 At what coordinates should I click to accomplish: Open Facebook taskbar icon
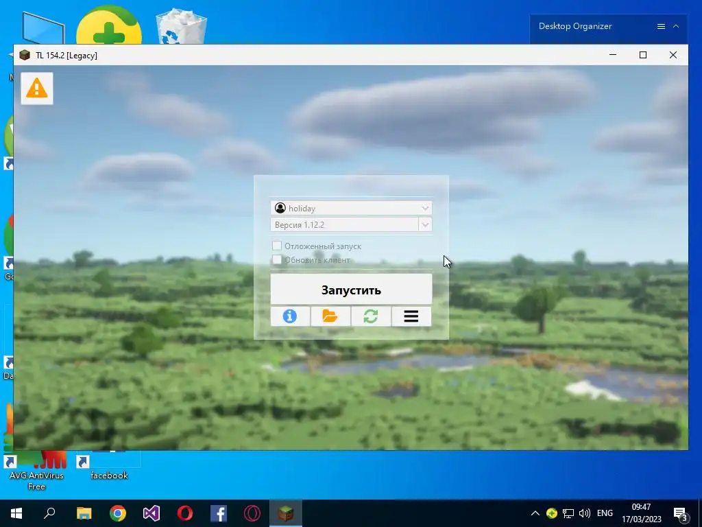pos(219,513)
